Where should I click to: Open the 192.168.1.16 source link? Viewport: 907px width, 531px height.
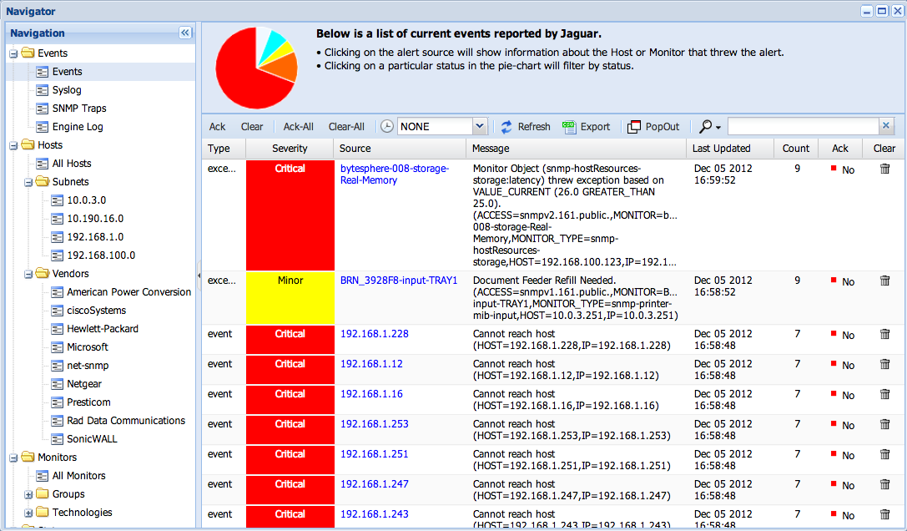[x=371, y=394]
